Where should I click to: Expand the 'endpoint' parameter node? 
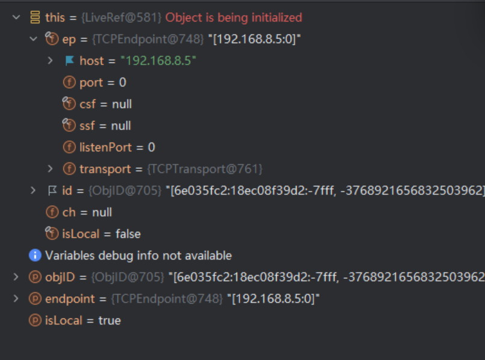coord(16,299)
